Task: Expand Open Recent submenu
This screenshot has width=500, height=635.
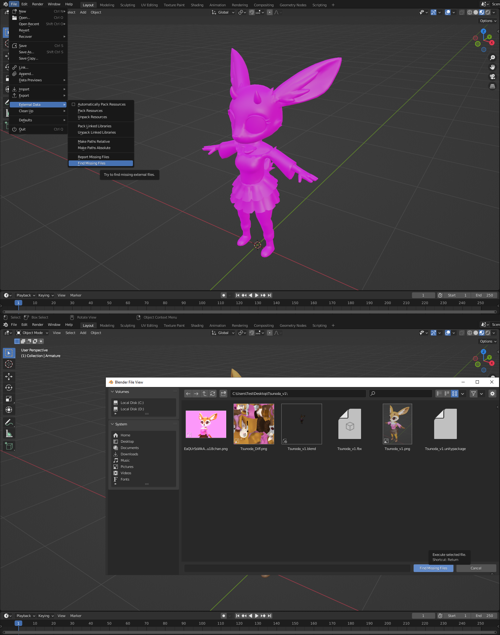Action: 38,24
